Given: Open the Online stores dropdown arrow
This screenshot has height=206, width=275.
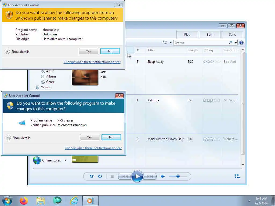Looking at the screenshot, I should (x=65, y=160).
